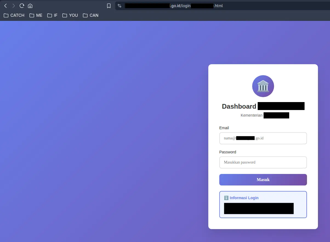Screen dimensions: 330x242
Task: Open the CAN bookmarks folder
Action: (x=91, y=15)
